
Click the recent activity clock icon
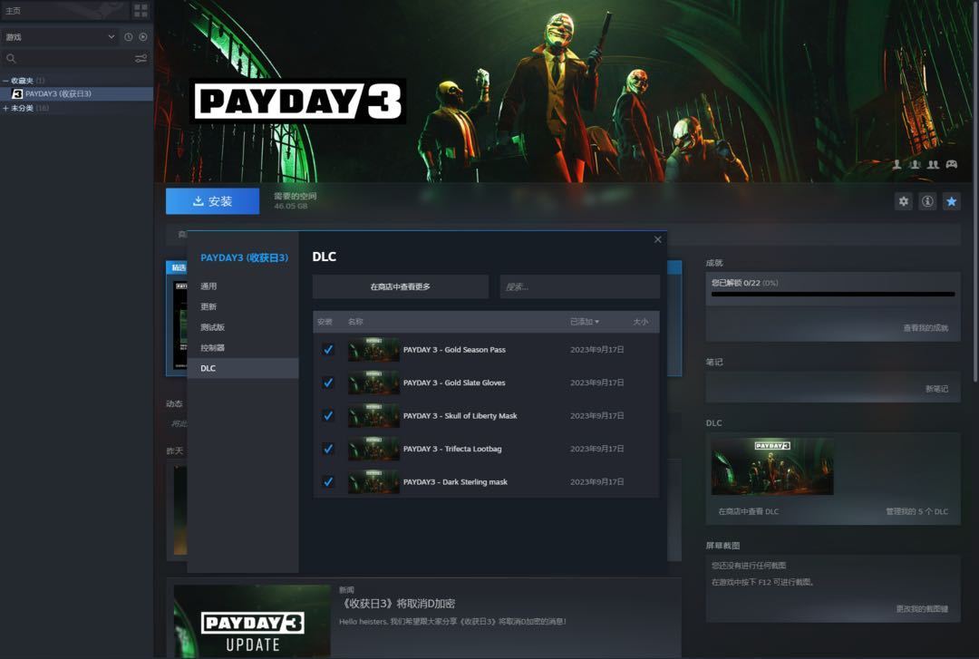(128, 37)
